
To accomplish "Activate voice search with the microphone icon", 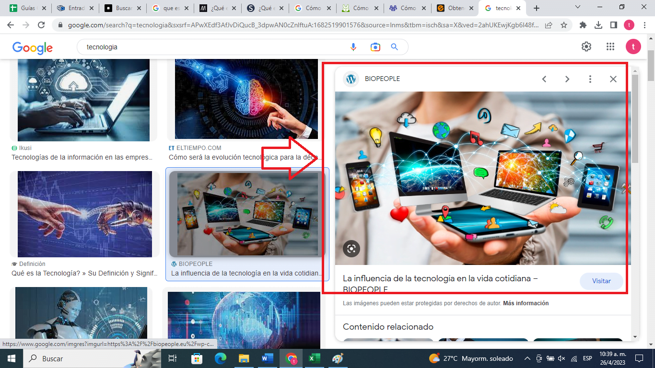I will click(x=353, y=46).
